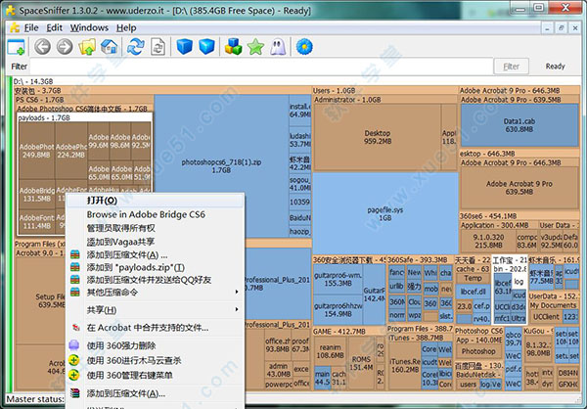Click the first blue cube icon
The width and height of the screenshot is (587, 409).
point(184,47)
